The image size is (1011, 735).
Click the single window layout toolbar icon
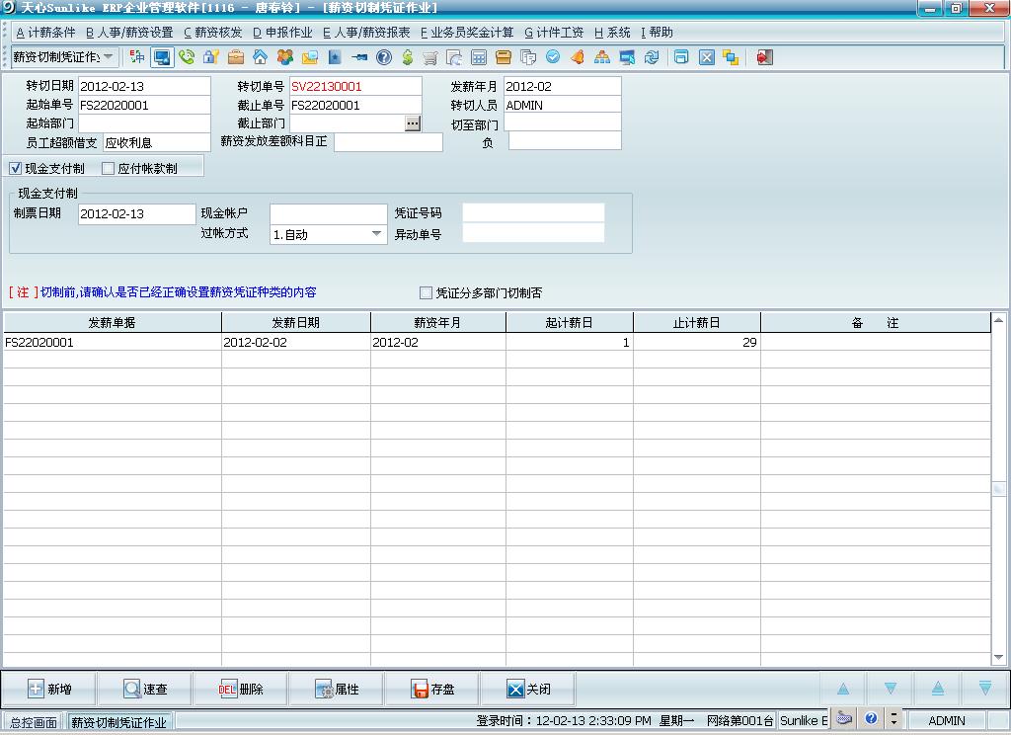681,56
